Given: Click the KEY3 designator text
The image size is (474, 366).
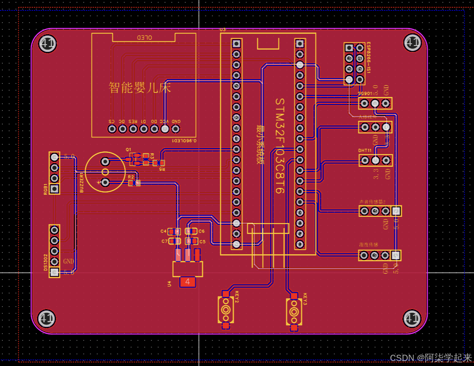Looking at the screenshot, I should (305, 299).
